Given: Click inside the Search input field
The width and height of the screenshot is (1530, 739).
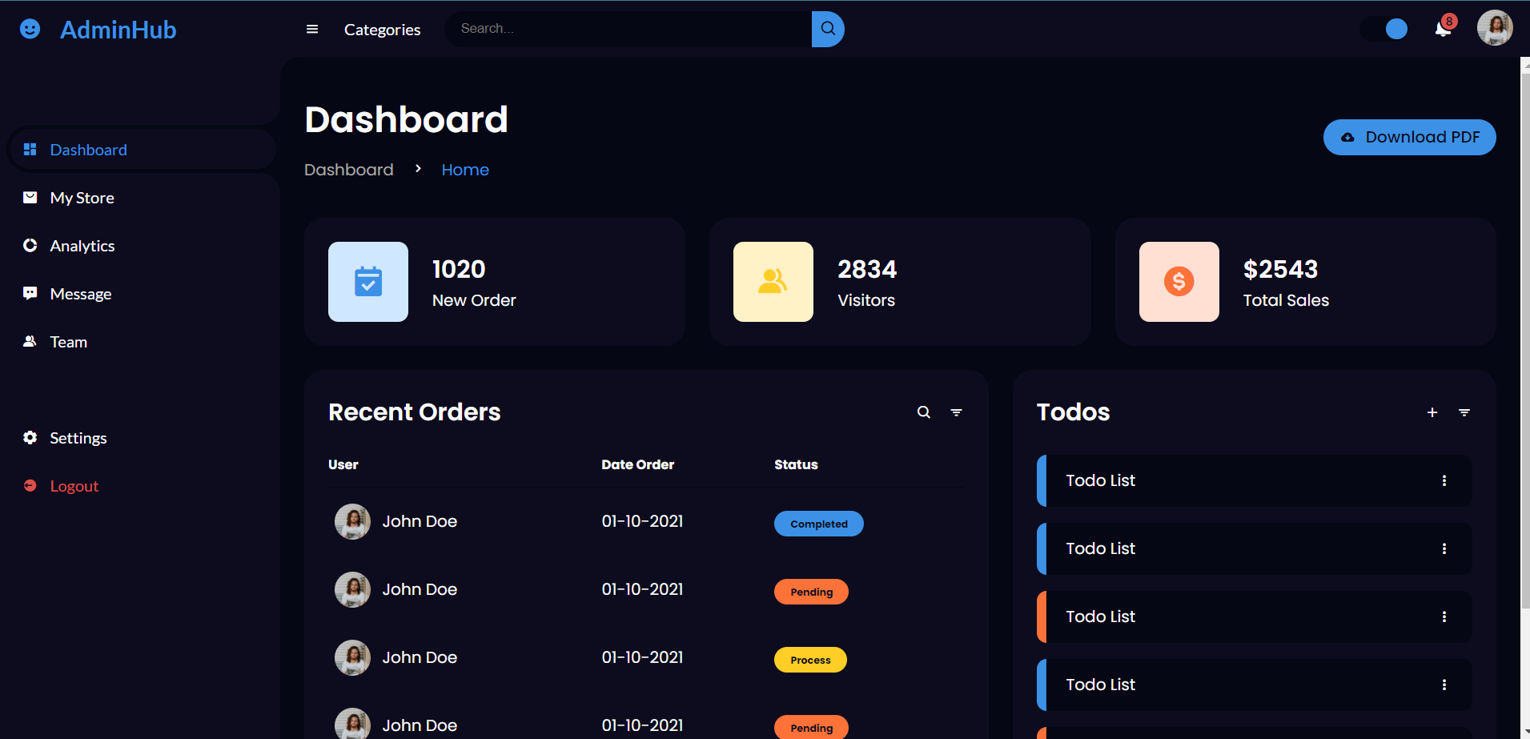Looking at the screenshot, I should [x=624, y=28].
